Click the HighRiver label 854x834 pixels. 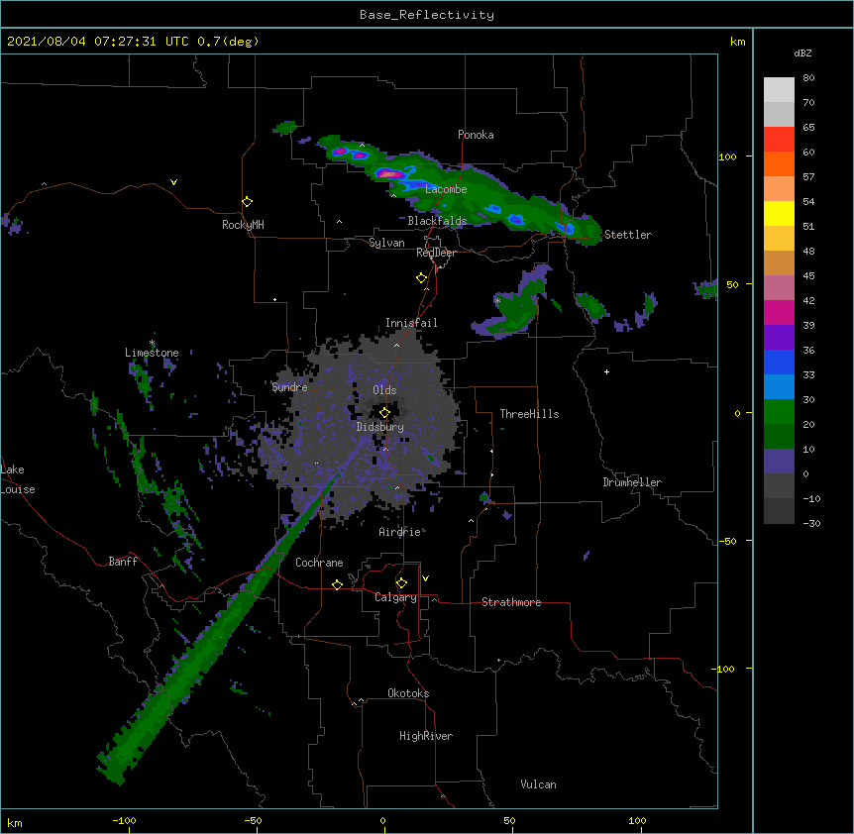click(426, 736)
